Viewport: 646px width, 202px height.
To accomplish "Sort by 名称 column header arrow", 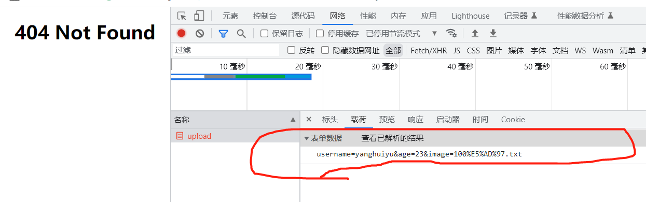I will 293,120.
